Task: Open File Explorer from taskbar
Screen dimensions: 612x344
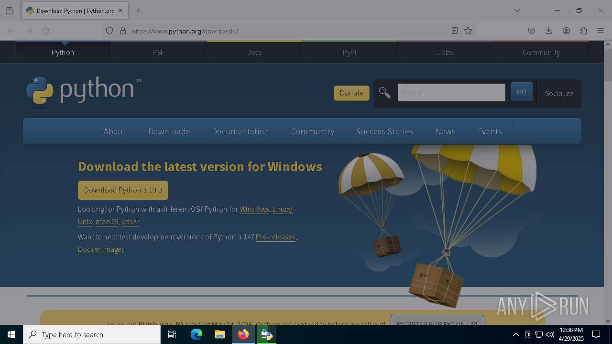Action: (219, 334)
